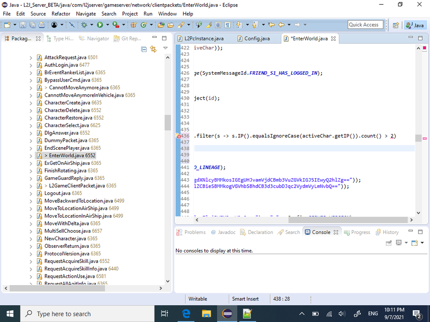430x322 pixels.
Task: Click Collapse All in Package Explorer
Action: coord(144,49)
